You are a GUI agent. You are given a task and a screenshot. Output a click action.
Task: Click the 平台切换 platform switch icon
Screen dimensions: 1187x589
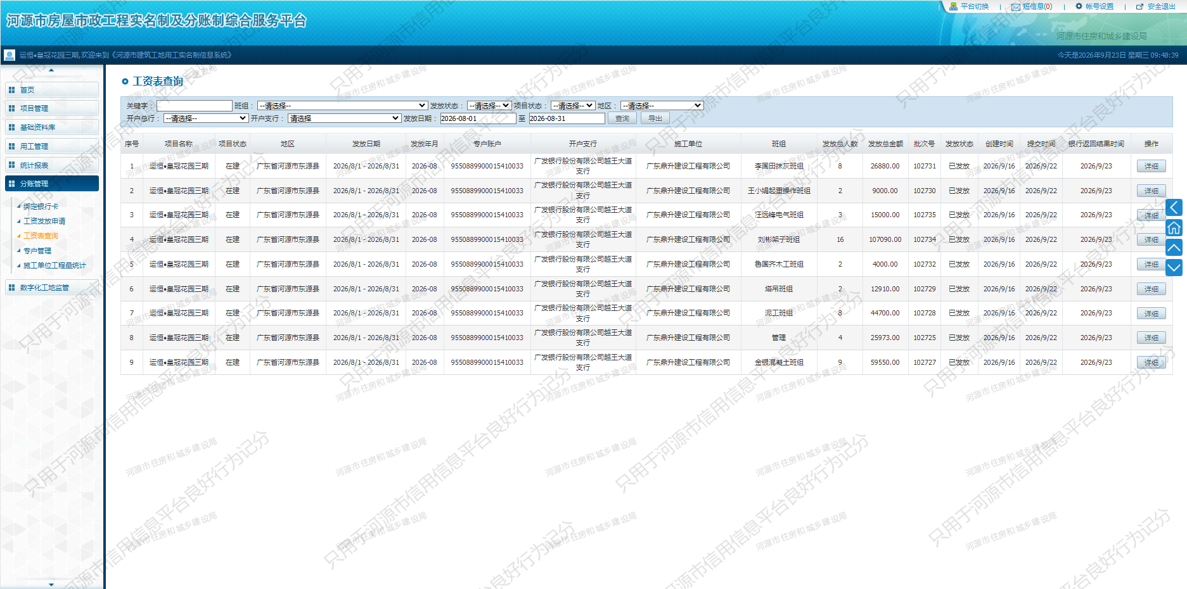pos(953,6)
